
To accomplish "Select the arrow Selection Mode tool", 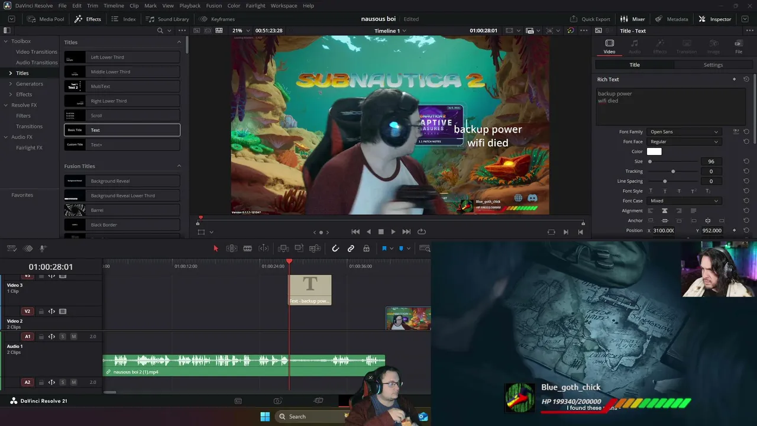I will [216, 248].
